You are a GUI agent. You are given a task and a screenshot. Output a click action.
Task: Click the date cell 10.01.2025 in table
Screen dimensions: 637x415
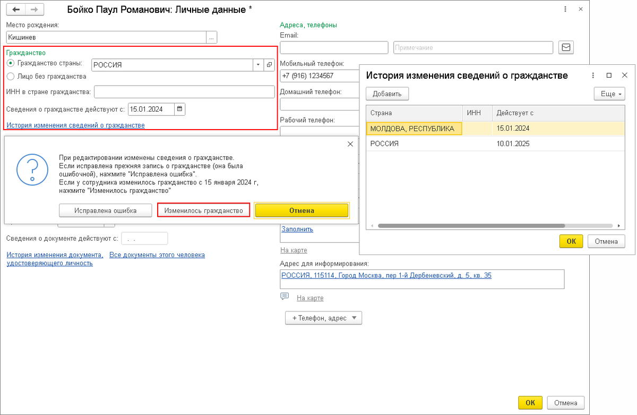pos(558,143)
